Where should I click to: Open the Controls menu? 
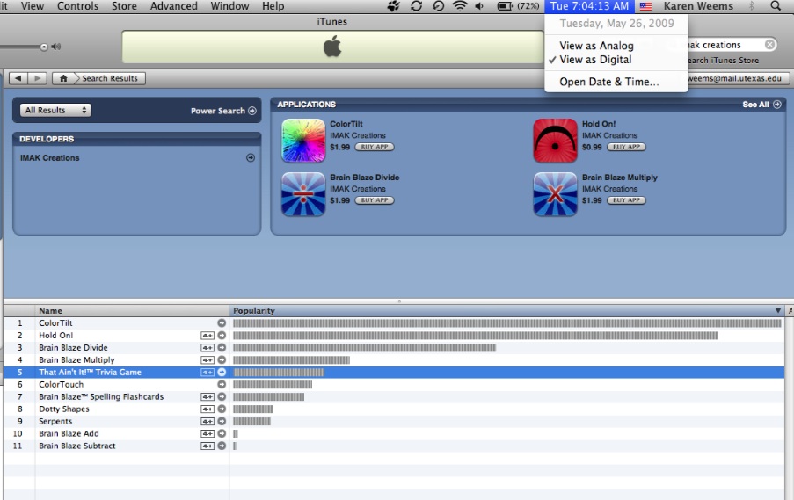tap(77, 6)
